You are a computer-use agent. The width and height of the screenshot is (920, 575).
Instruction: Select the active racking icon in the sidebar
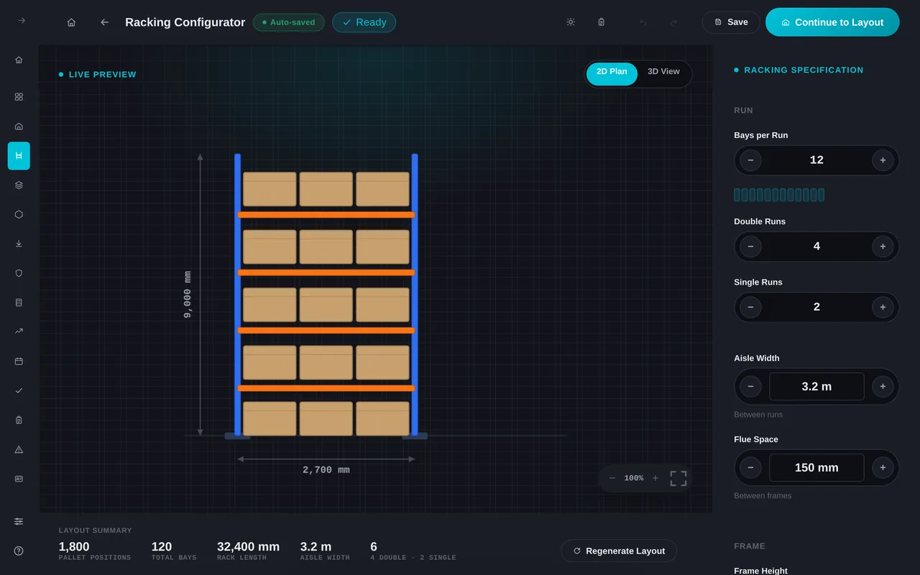[x=19, y=155]
